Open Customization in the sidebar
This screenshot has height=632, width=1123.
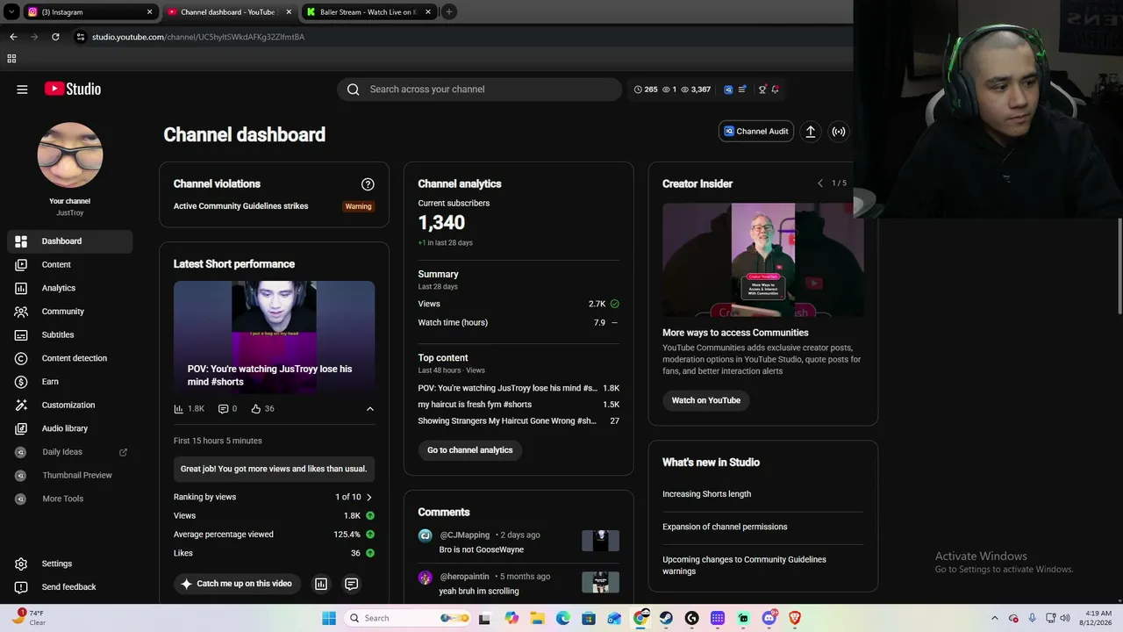[70, 406]
